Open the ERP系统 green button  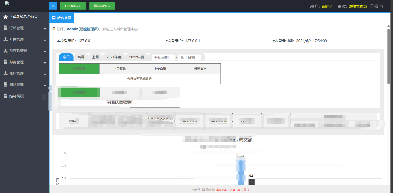click(73, 6)
